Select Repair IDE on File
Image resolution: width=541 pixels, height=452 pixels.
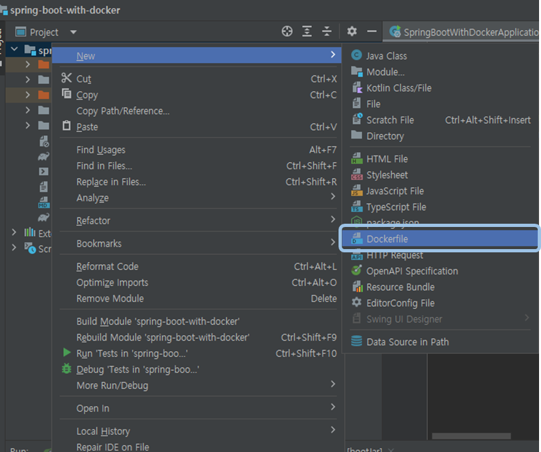(198, 447)
